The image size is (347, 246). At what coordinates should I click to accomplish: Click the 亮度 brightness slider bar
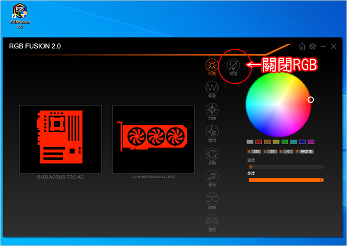point(286,180)
